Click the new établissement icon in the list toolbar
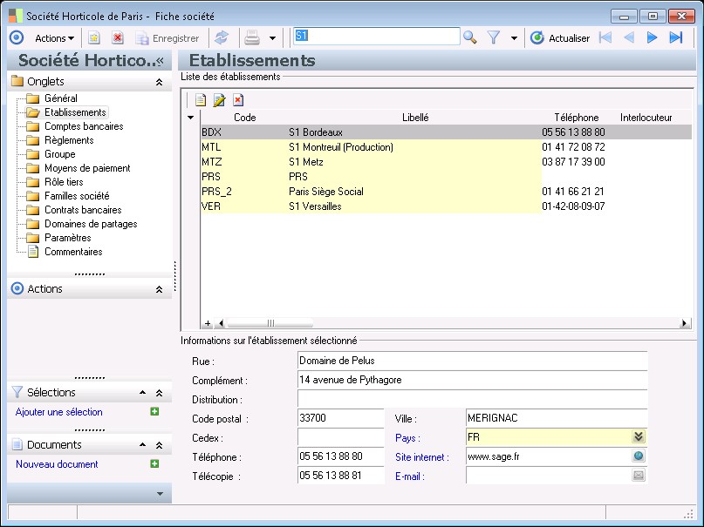This screenshot has width=704, height=527. click(201, 100)
